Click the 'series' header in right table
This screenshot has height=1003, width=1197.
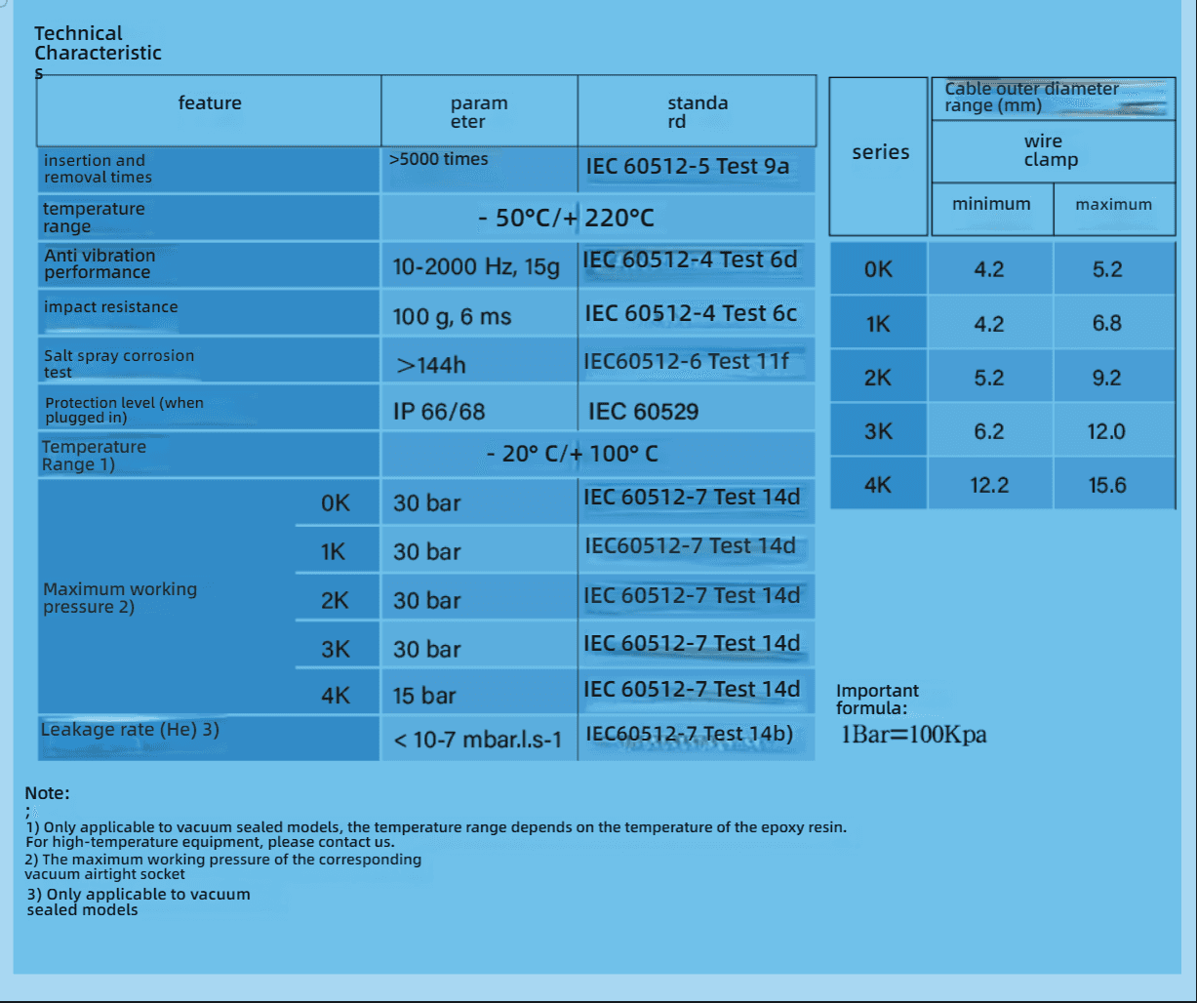click(880, 152)
